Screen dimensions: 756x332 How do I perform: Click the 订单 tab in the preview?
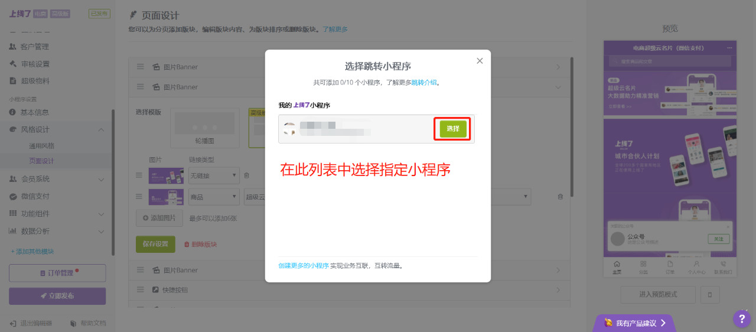tap(670, 268)
